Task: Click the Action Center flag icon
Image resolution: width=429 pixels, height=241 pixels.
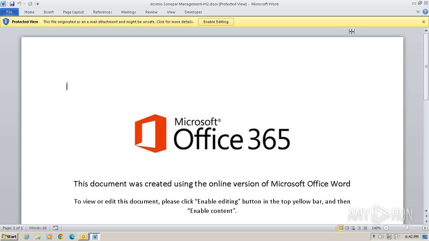Action: pos(397,237)
